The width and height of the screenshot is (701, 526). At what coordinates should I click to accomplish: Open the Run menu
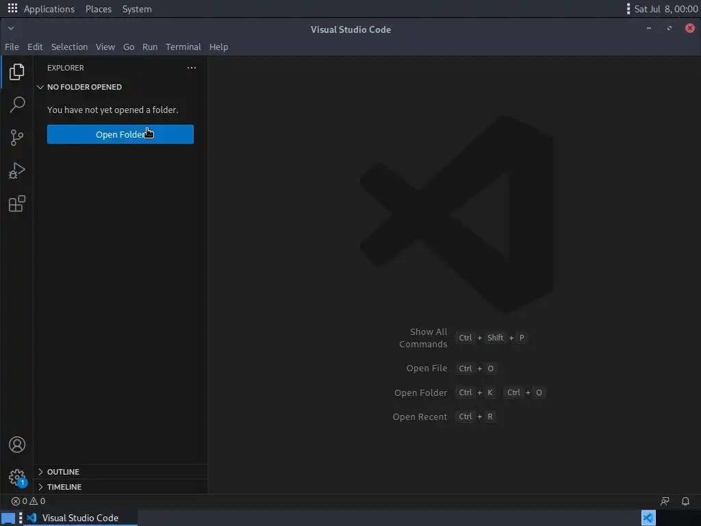pyautogui.click(x=150, y=47)
